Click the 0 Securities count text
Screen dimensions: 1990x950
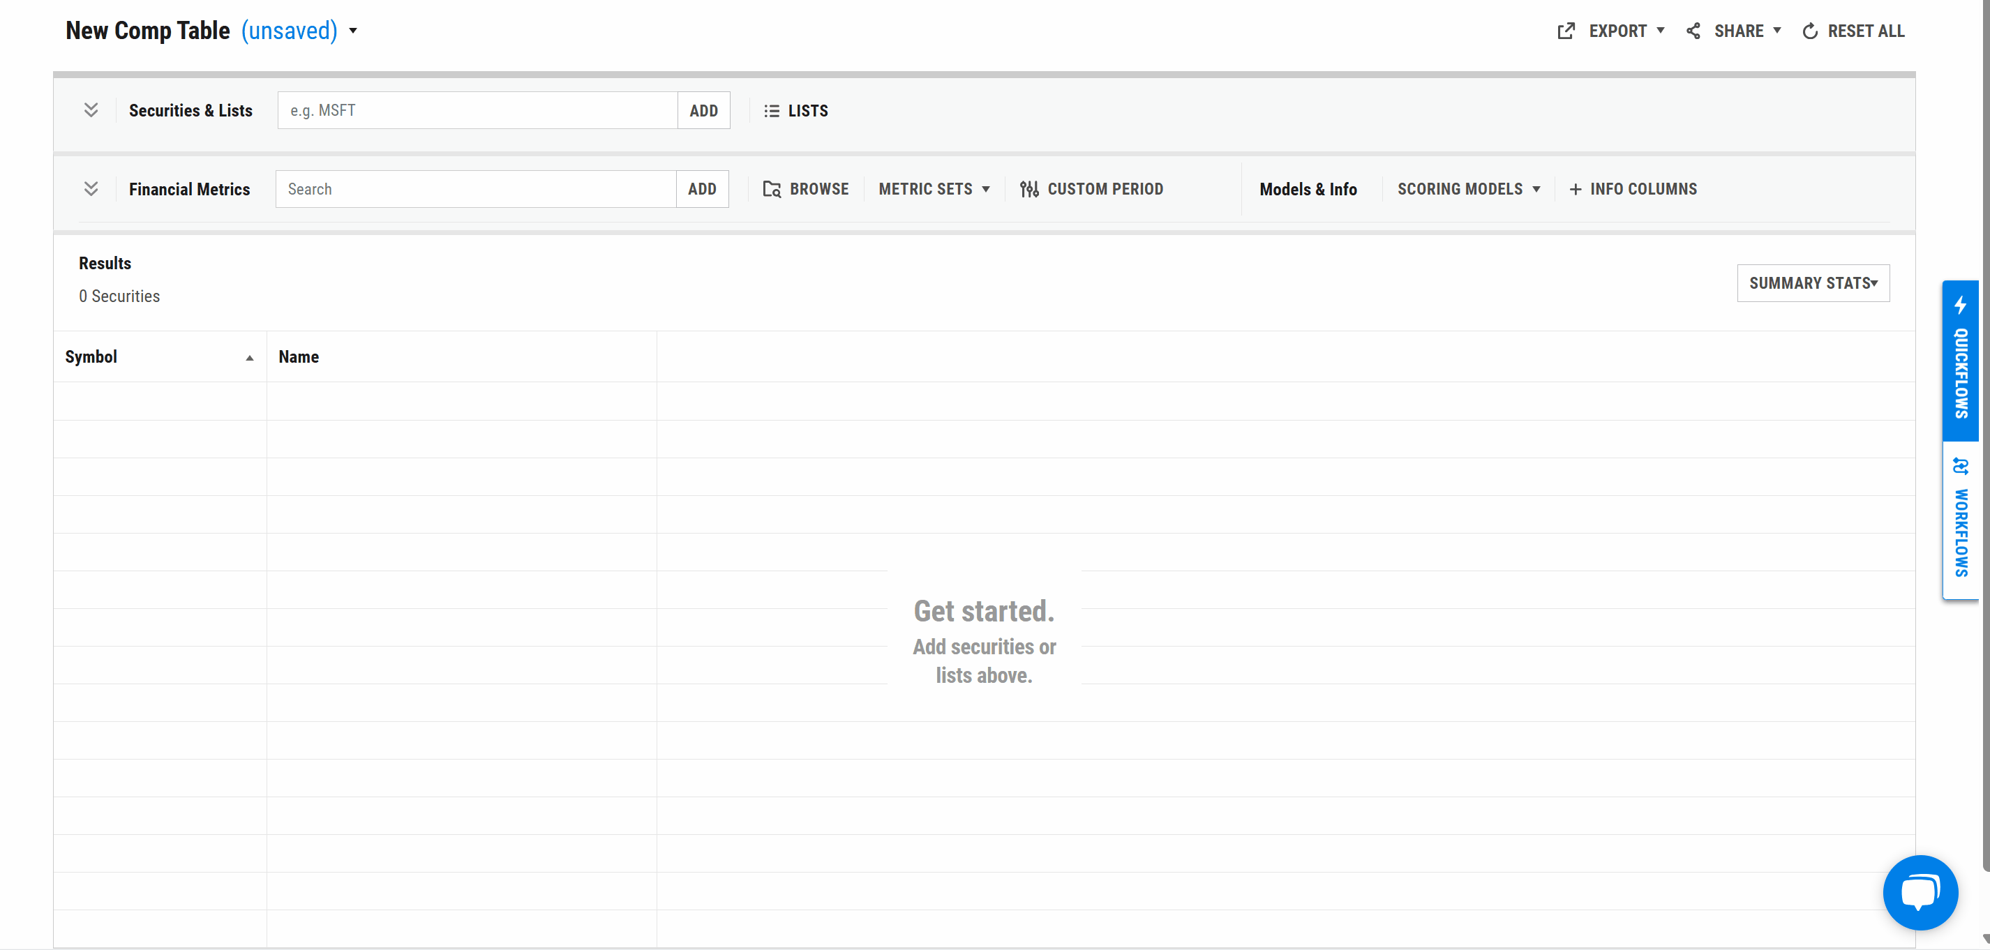[119, 296]
